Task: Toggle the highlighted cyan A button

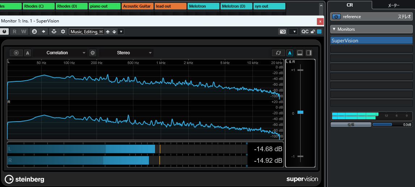Action: point(290,53)
